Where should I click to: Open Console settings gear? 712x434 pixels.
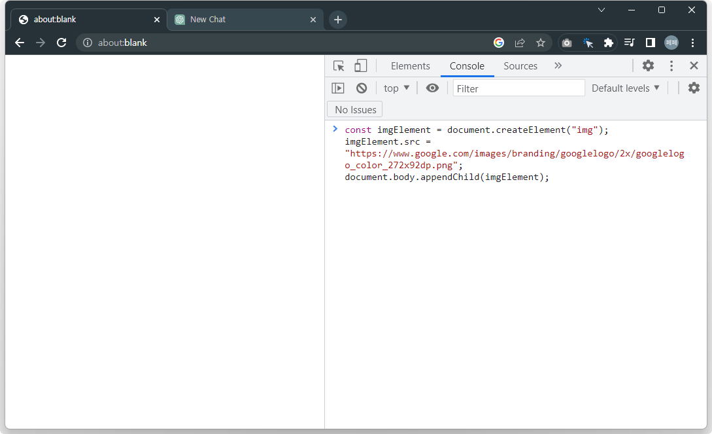(694, 88)
